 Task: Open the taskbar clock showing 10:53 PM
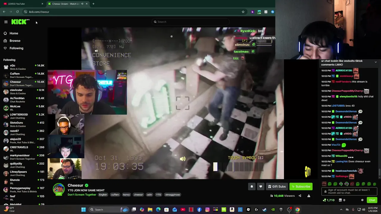(373, 210)
